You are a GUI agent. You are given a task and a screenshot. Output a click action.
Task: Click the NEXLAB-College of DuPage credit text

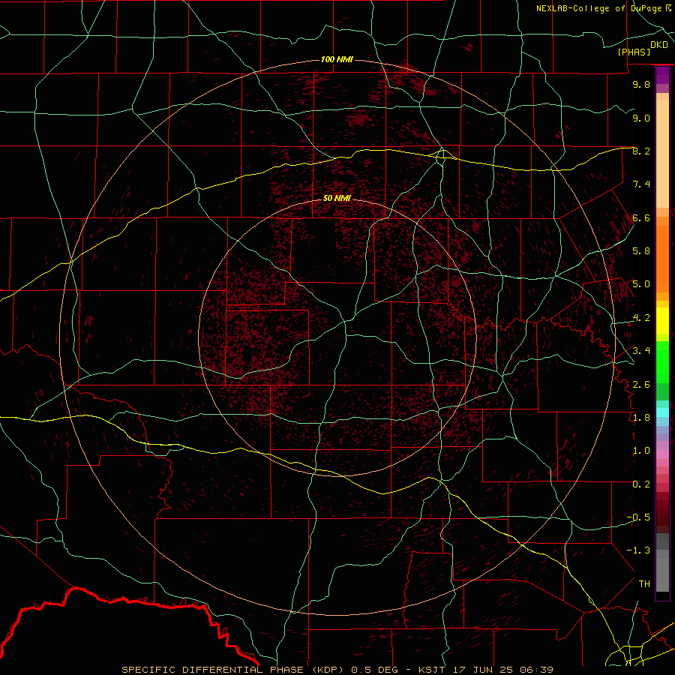tap(604, 8)
